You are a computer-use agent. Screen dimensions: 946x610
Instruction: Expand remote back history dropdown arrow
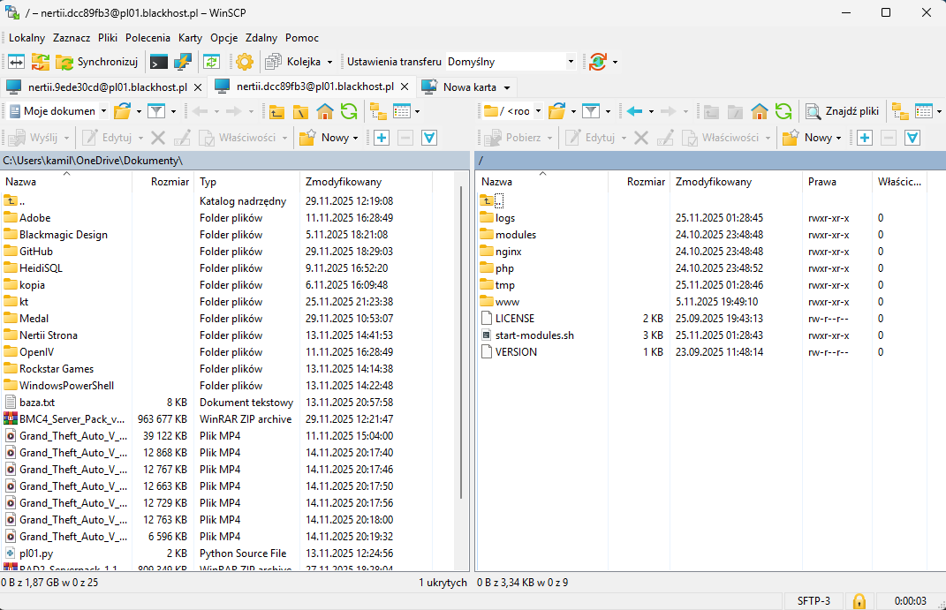click(x=651, y=111)
